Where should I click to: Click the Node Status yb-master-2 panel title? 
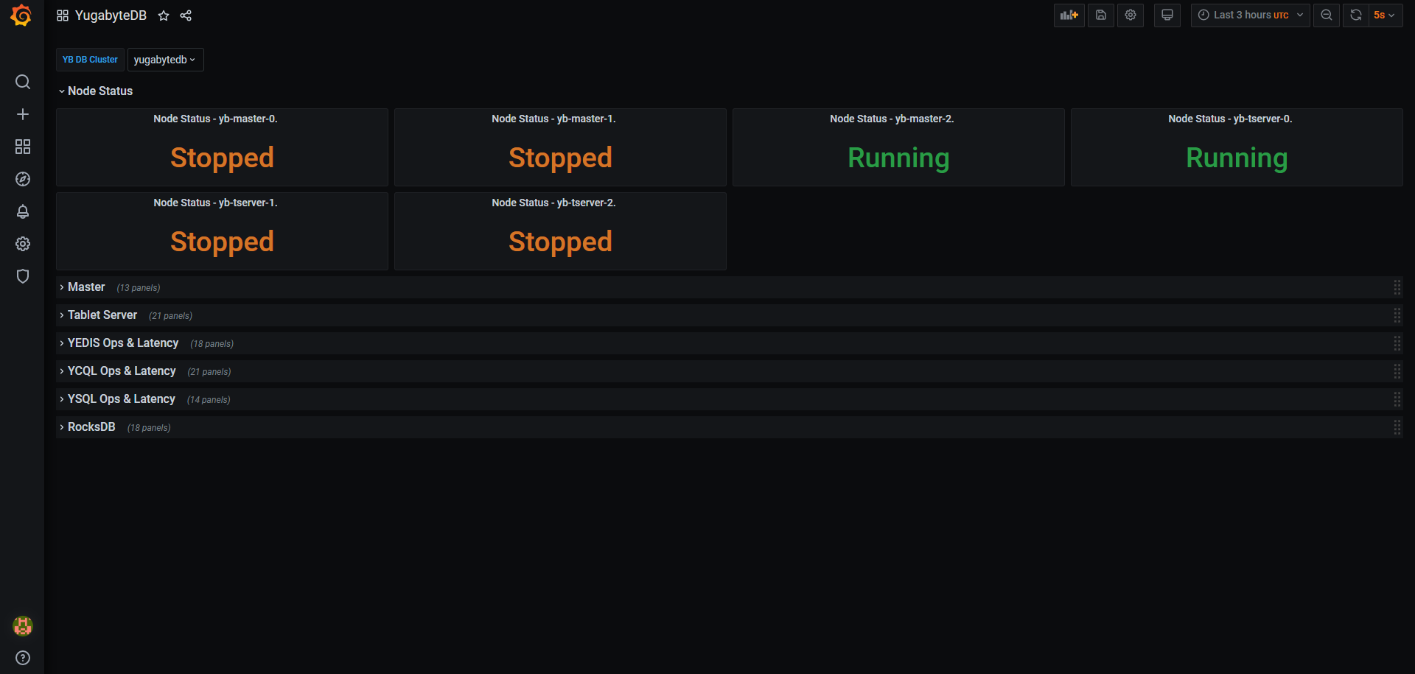[891, 119]
